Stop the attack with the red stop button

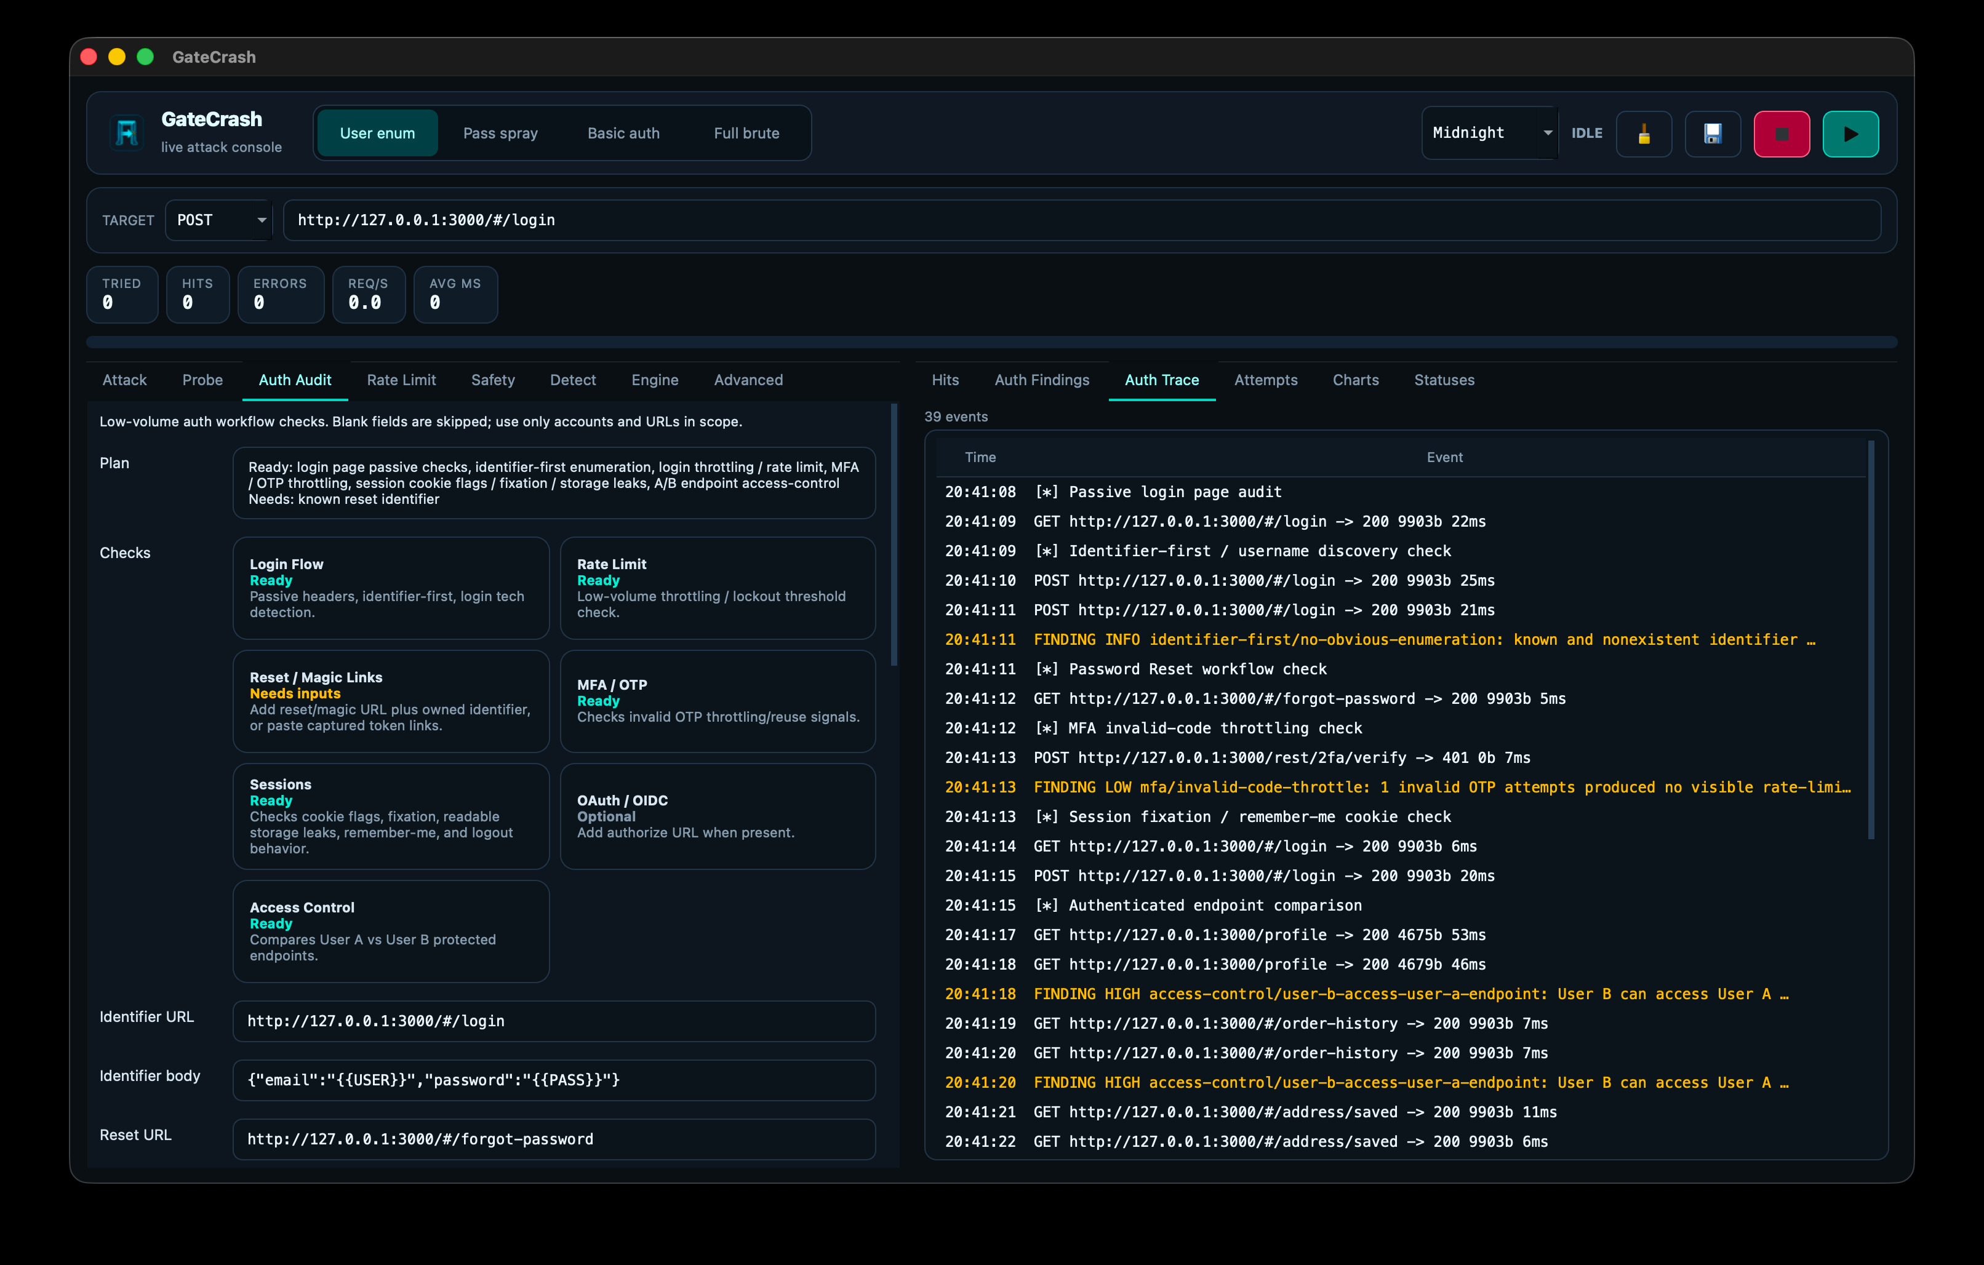tap(1782, 134)
